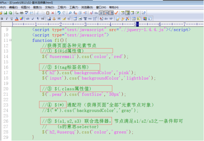
Task: Toggle line numbers display button
Action: [111, 13]
